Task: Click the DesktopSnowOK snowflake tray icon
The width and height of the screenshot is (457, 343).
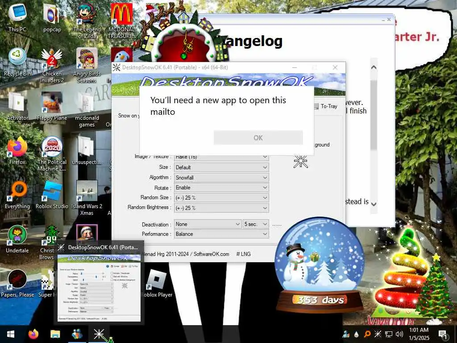Action: pyautogui.click(x=378, y=334)
